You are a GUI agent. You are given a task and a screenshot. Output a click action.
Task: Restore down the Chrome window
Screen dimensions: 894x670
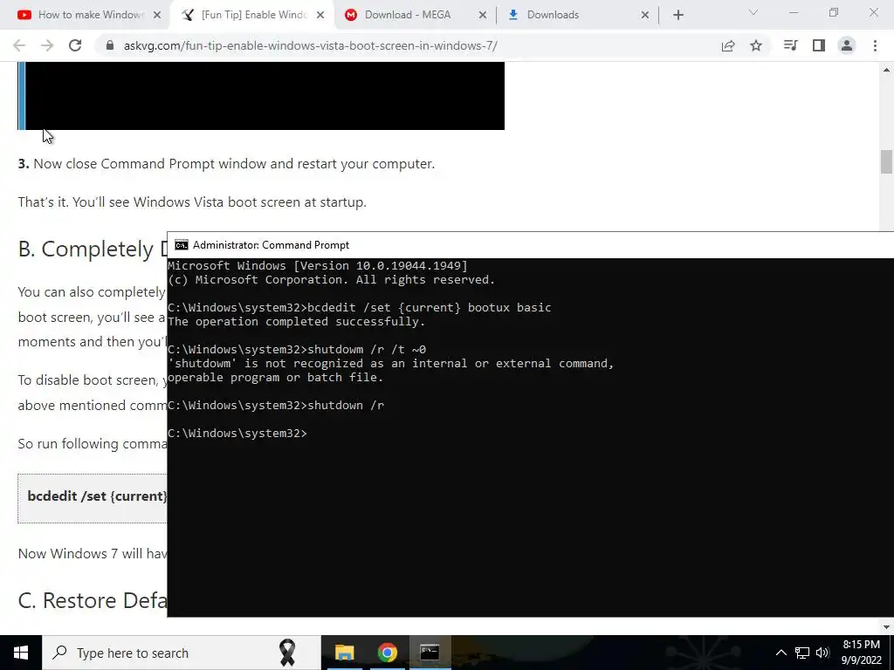pyautogui.click(x=834, y=12)
